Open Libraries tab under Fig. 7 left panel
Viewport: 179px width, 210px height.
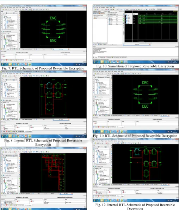(x=16, y=49)
